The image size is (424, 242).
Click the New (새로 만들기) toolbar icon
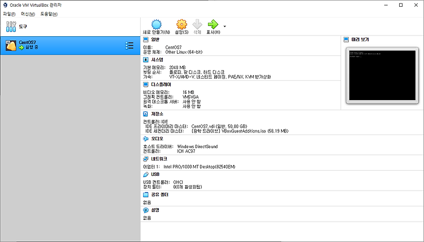coord(156,24)
